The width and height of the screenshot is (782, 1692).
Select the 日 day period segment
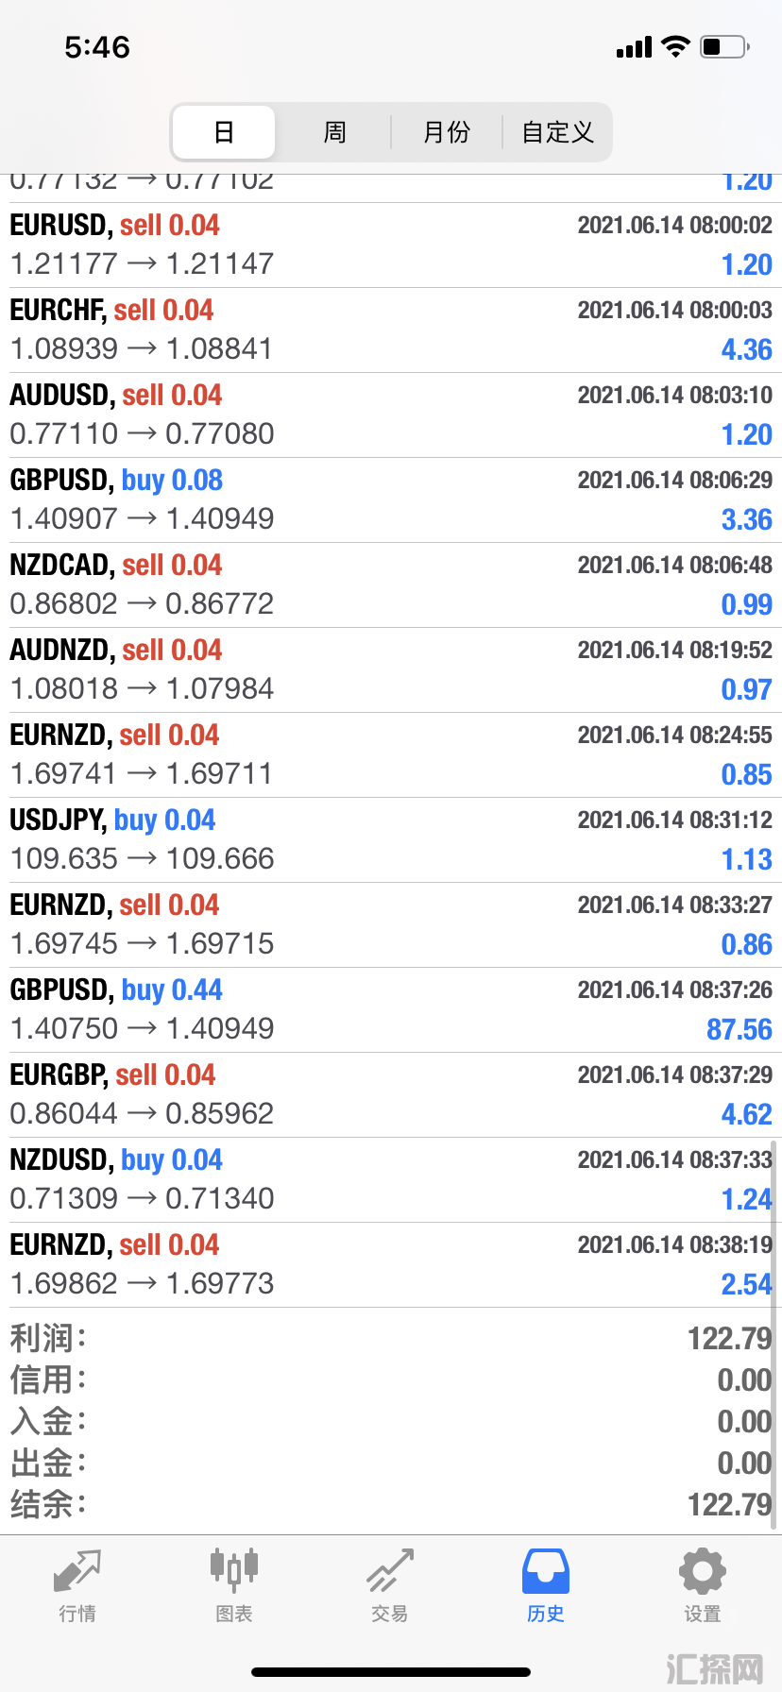[x=224, y=132]
